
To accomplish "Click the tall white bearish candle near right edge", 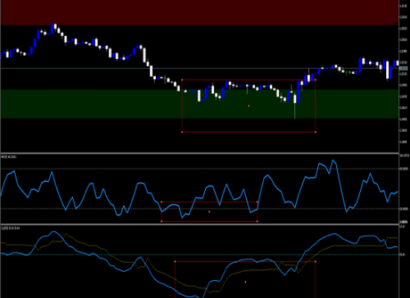I will tap(387, 70).
